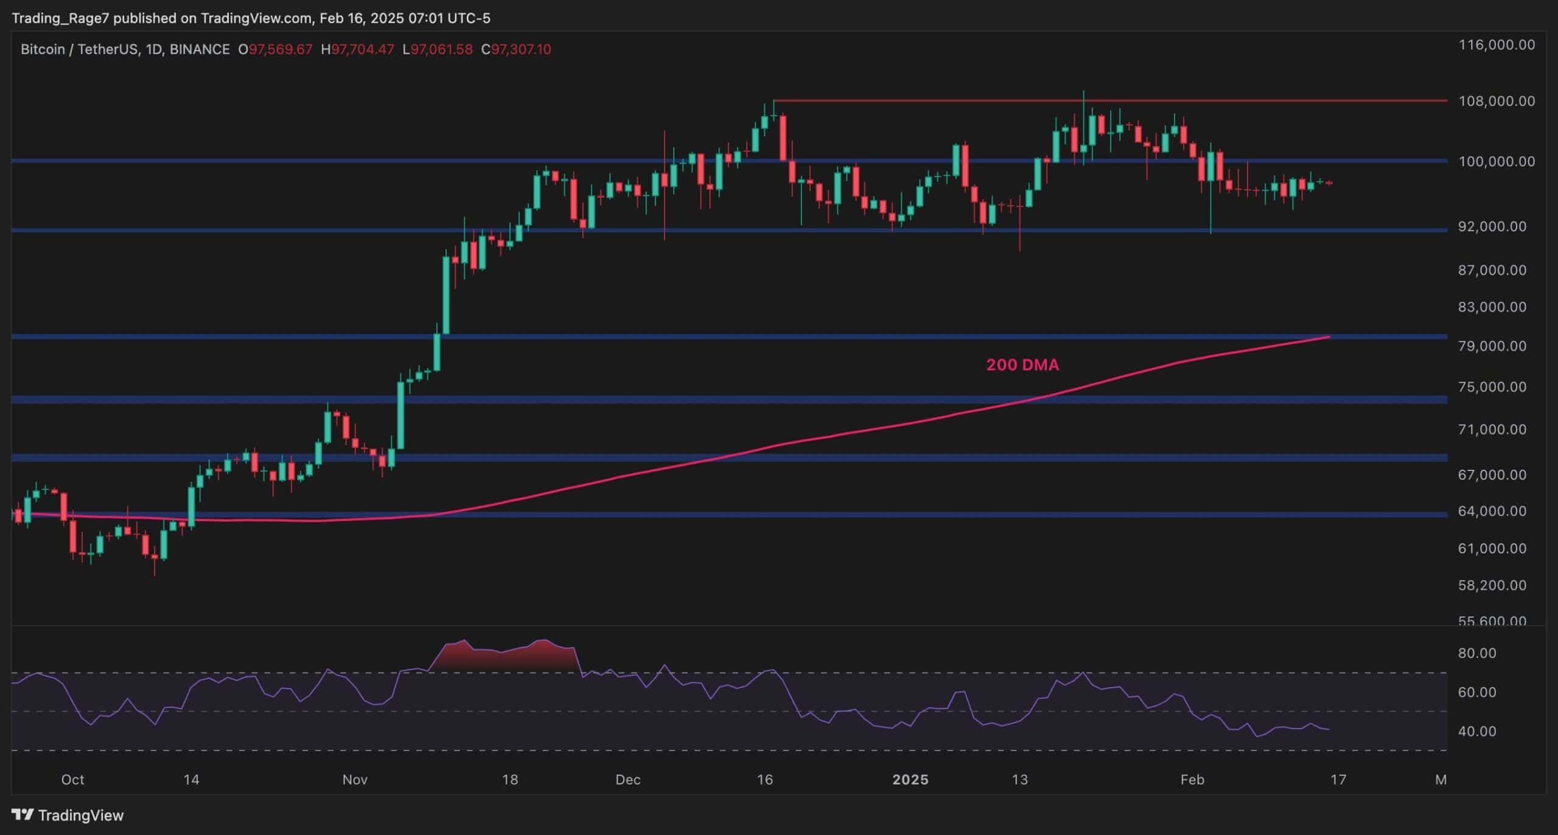The height and width of the screenshot is (835, 1558).
Task: Click the Nov date axis label
Action: [x=355, y=780]
